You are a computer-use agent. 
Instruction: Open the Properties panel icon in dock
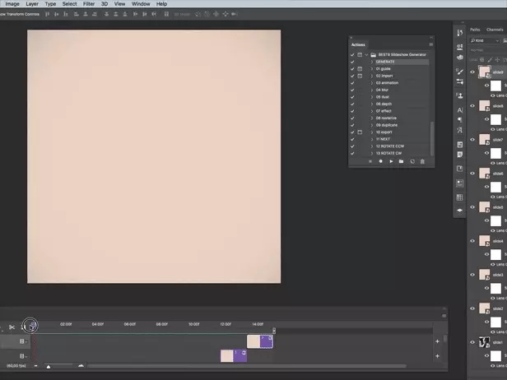click(x=459, y=47)
